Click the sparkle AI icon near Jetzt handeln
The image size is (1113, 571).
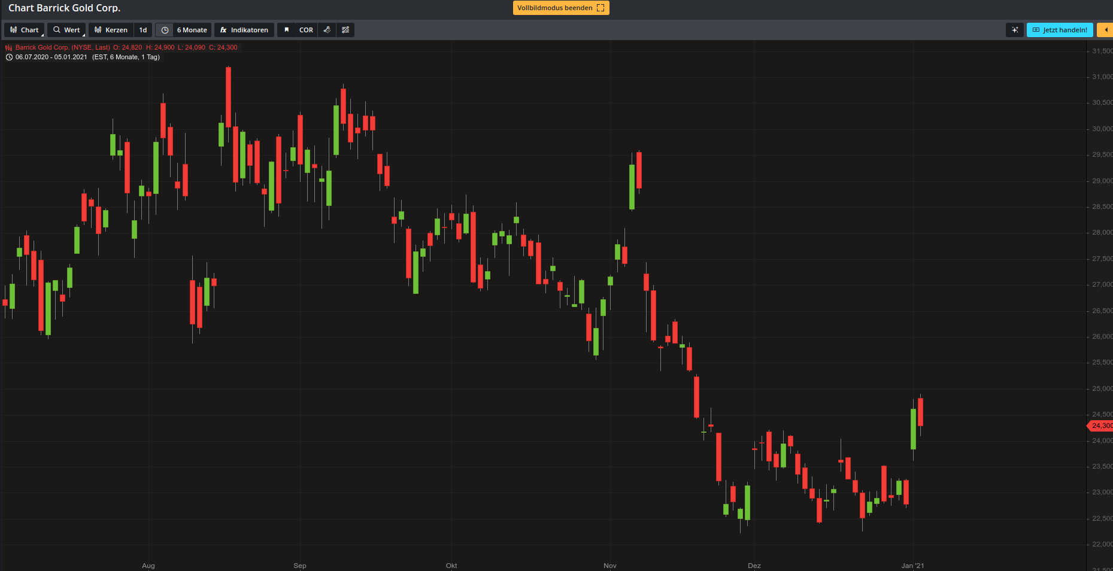1014,29
